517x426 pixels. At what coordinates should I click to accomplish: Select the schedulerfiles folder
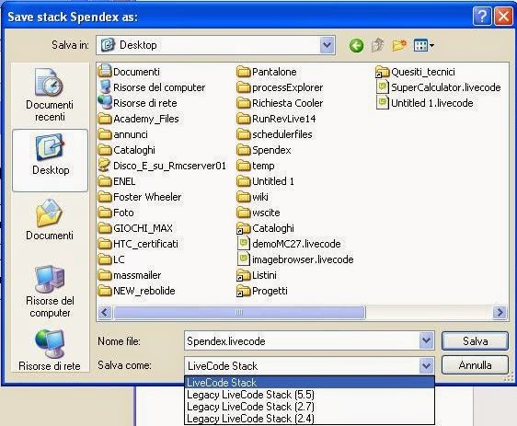(x=275, y=134)
